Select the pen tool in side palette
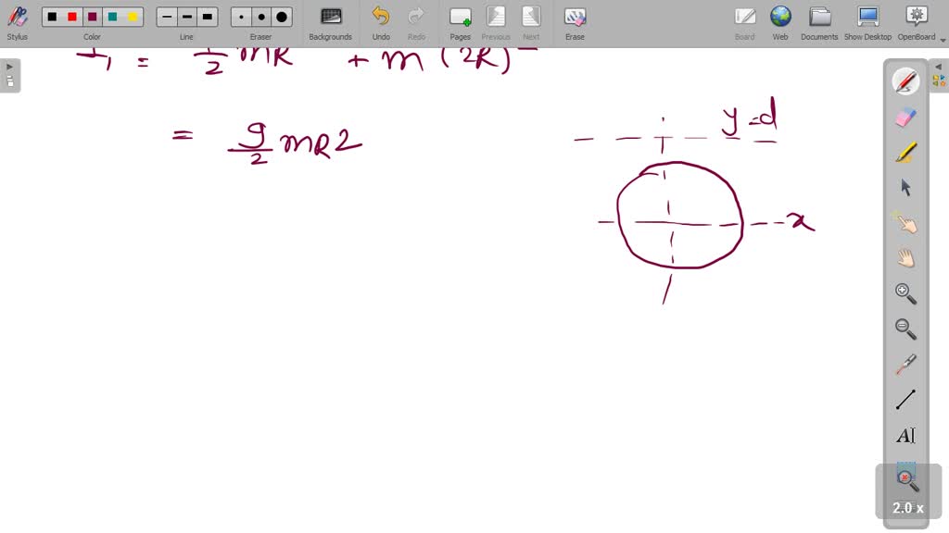 click(905, 81)
